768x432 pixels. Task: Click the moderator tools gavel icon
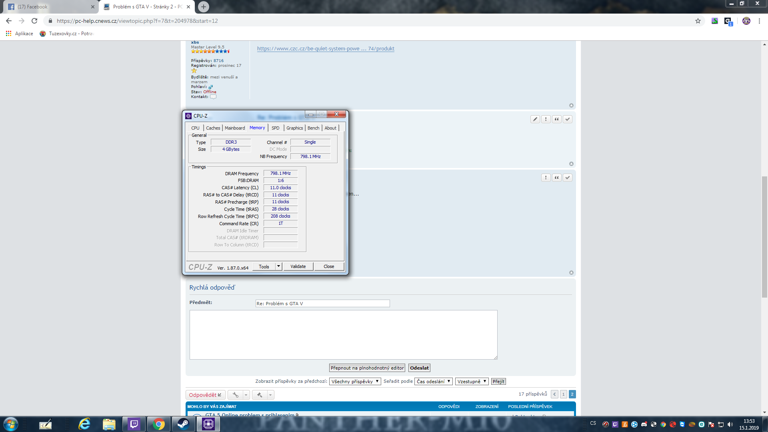(x=260, y=395)
